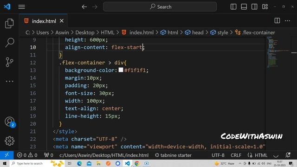Open the Source Control view
This screenshot has height=167, width=297.
[x=9, y=62]
